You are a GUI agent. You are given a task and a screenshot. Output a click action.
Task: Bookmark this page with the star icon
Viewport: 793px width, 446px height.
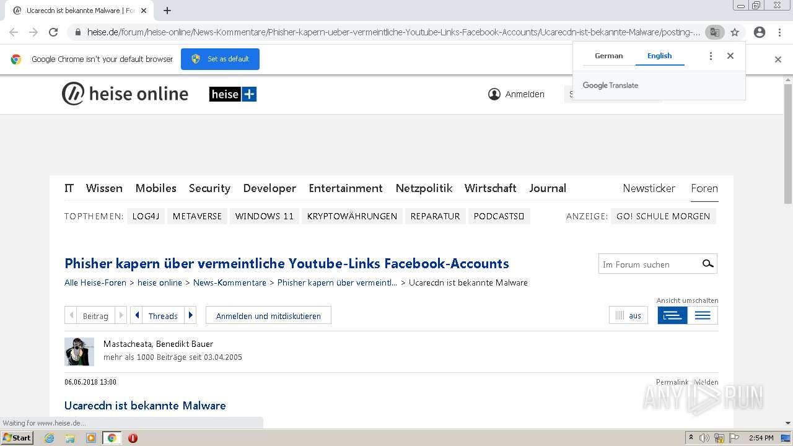pyautogui.click(x=735, y=32)
